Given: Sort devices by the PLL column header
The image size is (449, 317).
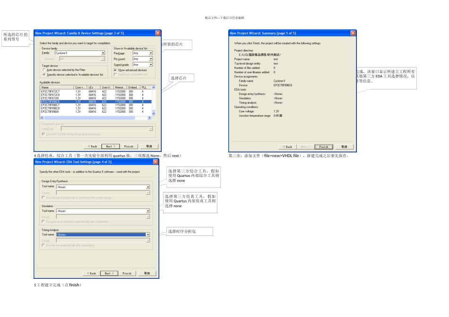Looking at the screenshot, I should click(146, 87).
